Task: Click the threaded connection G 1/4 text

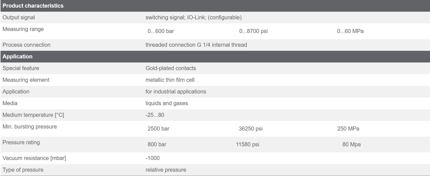Action: tap(196, 45)
